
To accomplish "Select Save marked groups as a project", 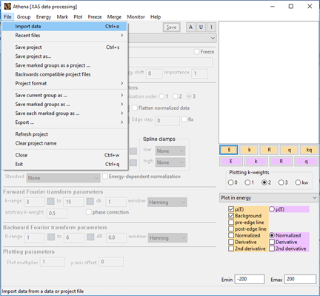I will (64, 65).
